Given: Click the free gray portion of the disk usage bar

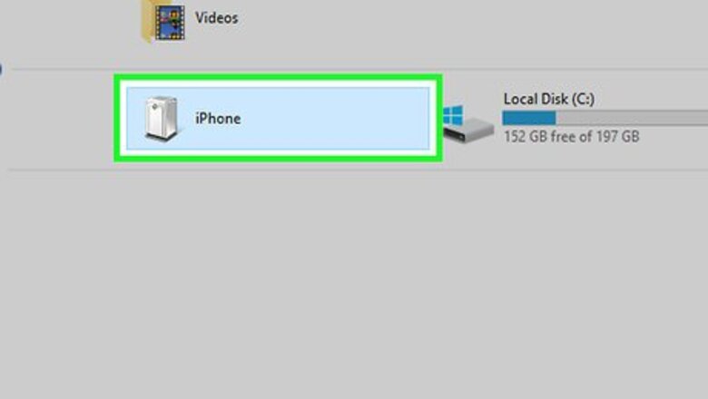Looking at the screenshot, I should click(x=632, y=118).
